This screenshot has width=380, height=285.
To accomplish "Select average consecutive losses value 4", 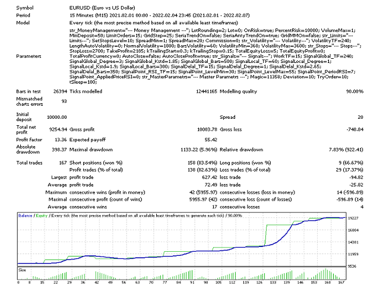I will [362, 207].
